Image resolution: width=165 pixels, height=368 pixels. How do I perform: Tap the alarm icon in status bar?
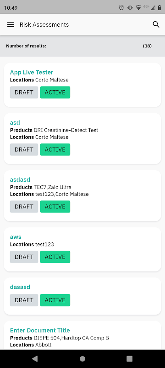pos(121,8)
